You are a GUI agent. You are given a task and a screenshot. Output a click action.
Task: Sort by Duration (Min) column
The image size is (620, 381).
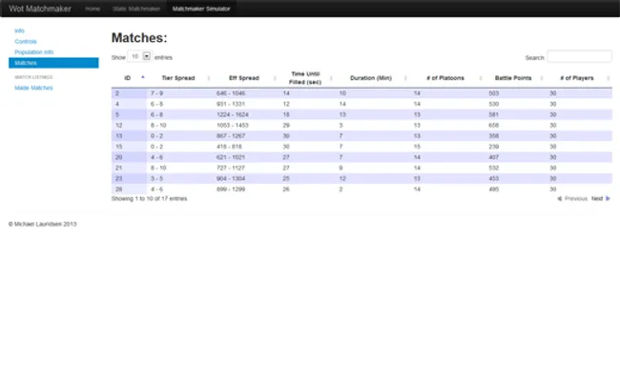point(371,77)
